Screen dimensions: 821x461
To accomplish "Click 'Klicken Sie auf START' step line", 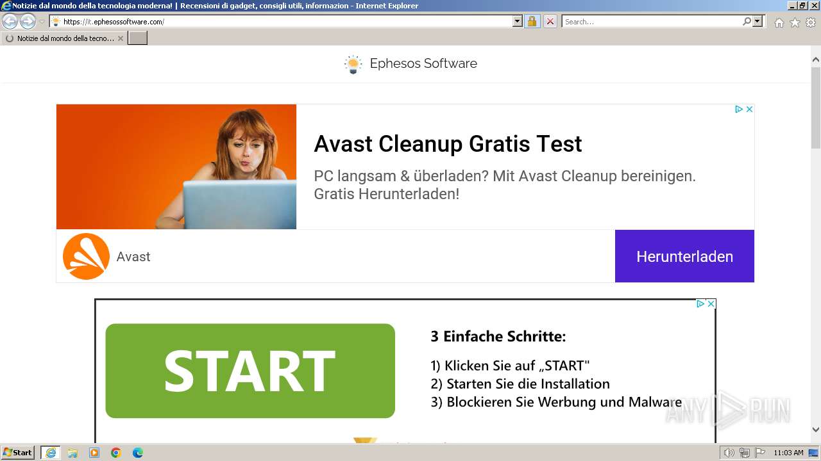I will (x=510, y=366).
